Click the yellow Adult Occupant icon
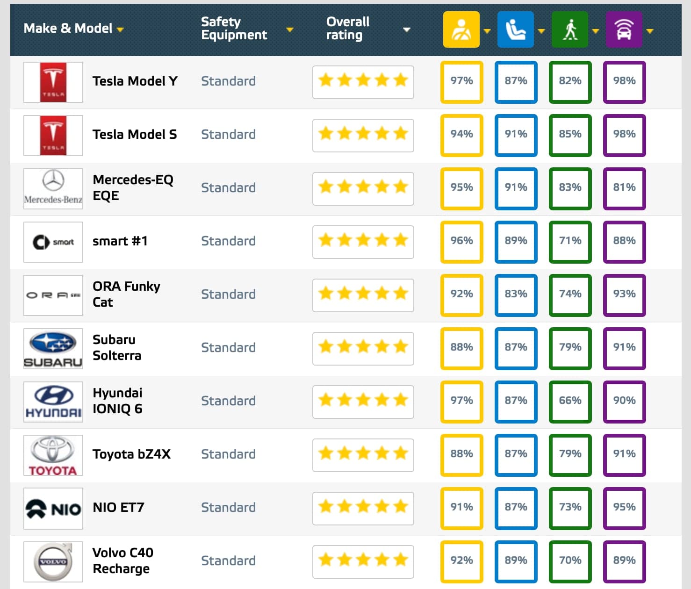 click(x=461, y=29)
